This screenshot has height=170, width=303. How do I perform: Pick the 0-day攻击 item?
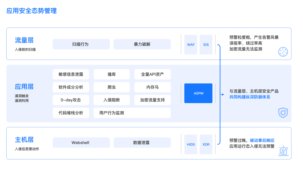click(x=71, y=100)
